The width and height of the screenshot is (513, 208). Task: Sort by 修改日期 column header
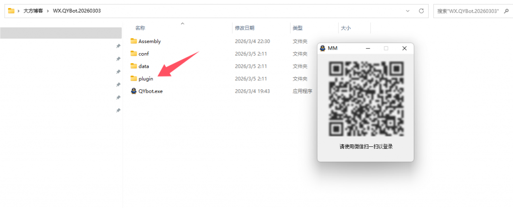(x=244, y=28)
